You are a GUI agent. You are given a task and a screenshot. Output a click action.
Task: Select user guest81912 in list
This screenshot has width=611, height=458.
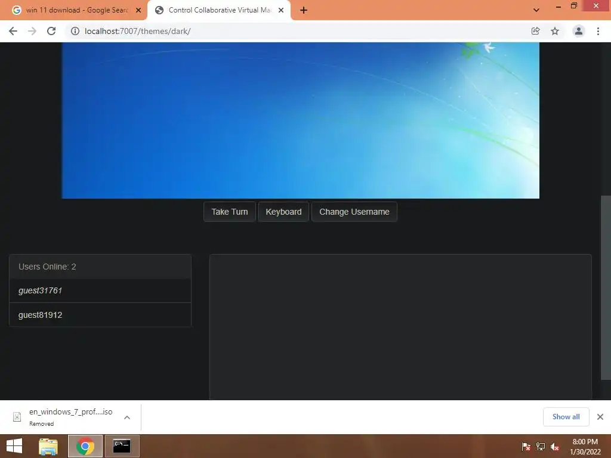pos(100,315)
